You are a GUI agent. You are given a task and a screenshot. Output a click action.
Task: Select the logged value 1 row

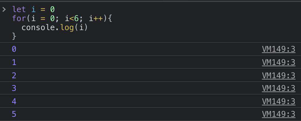coord(150,62)
